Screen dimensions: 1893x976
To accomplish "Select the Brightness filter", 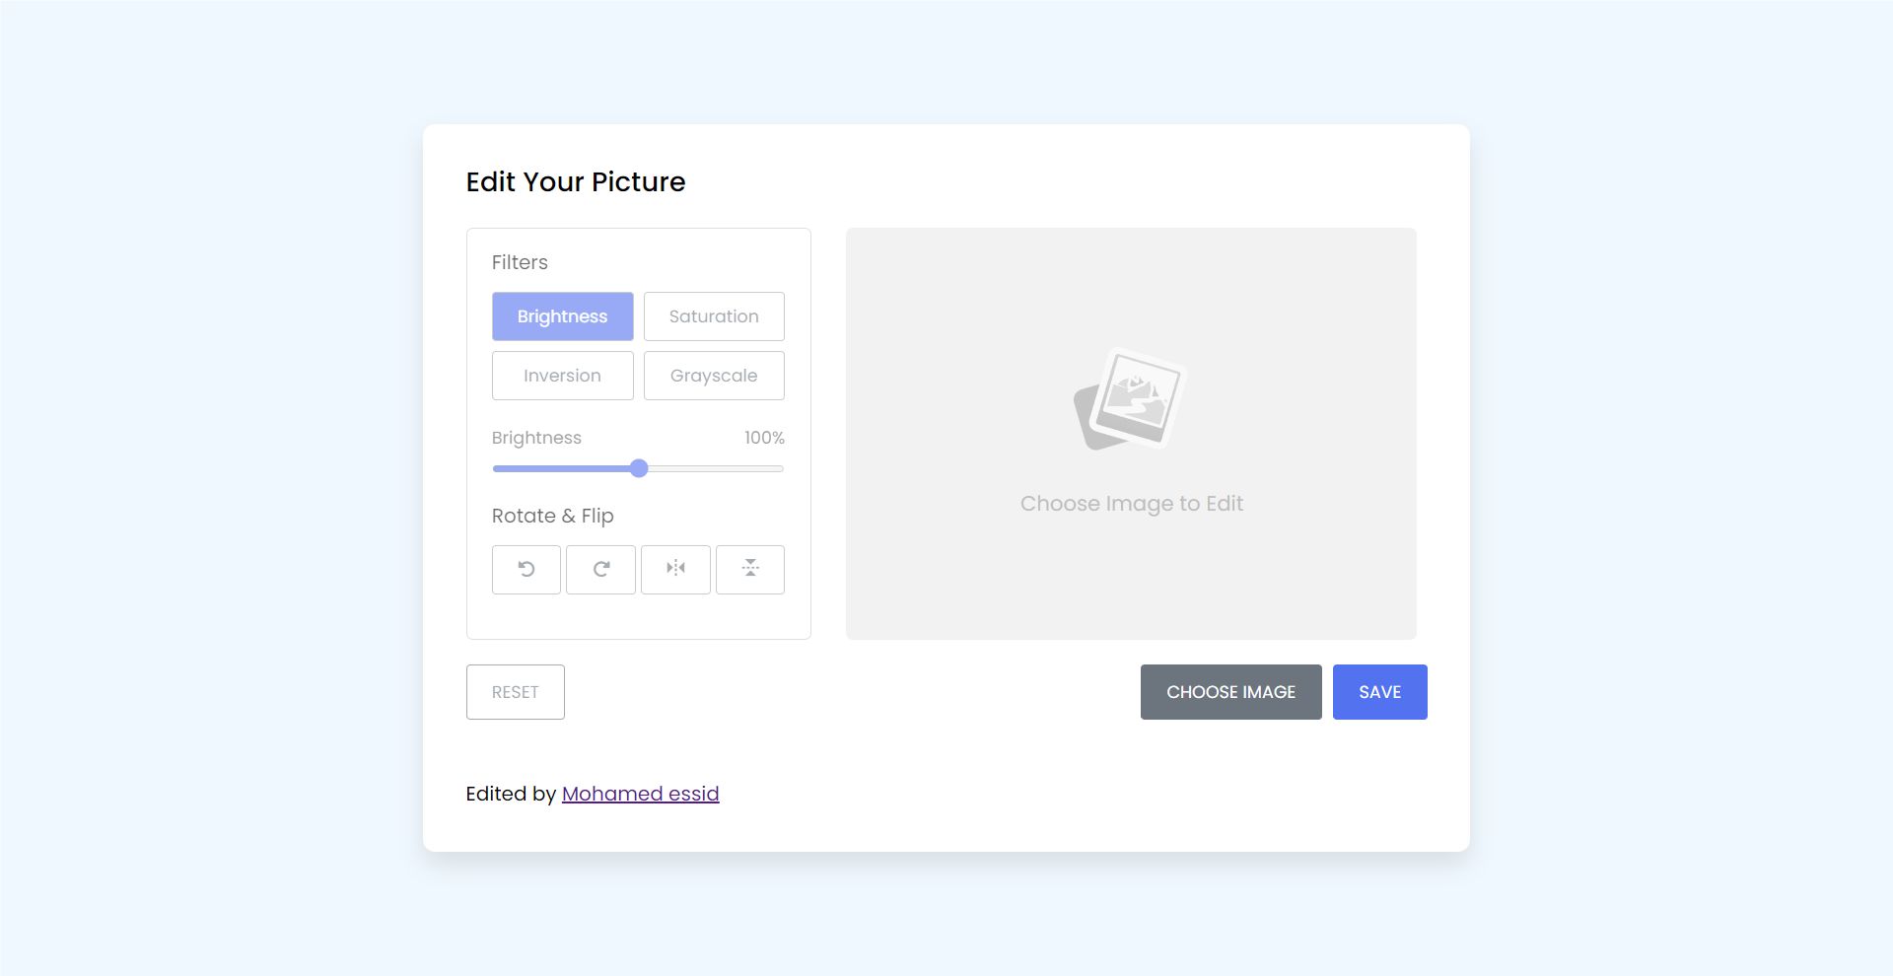I will click(x=563, y=316).
